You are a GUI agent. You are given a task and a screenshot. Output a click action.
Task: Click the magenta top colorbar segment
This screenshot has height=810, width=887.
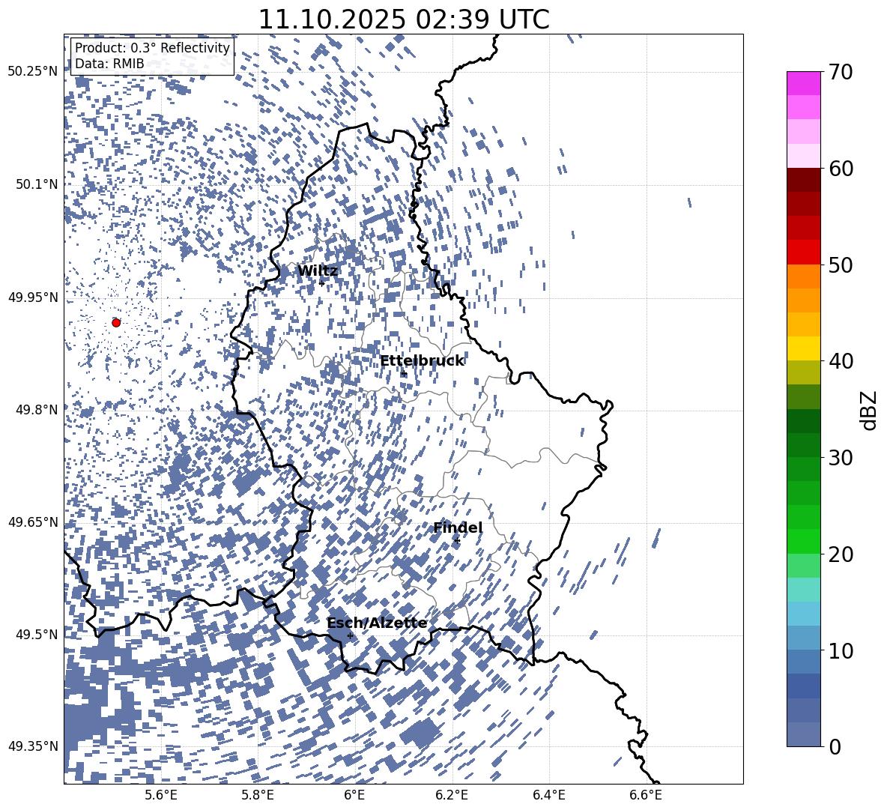[x=803, y=83]
